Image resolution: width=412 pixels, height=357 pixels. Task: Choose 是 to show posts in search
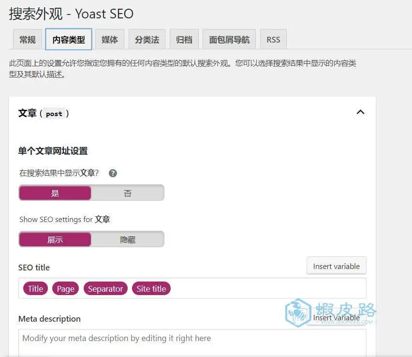[x=55, y=193]
